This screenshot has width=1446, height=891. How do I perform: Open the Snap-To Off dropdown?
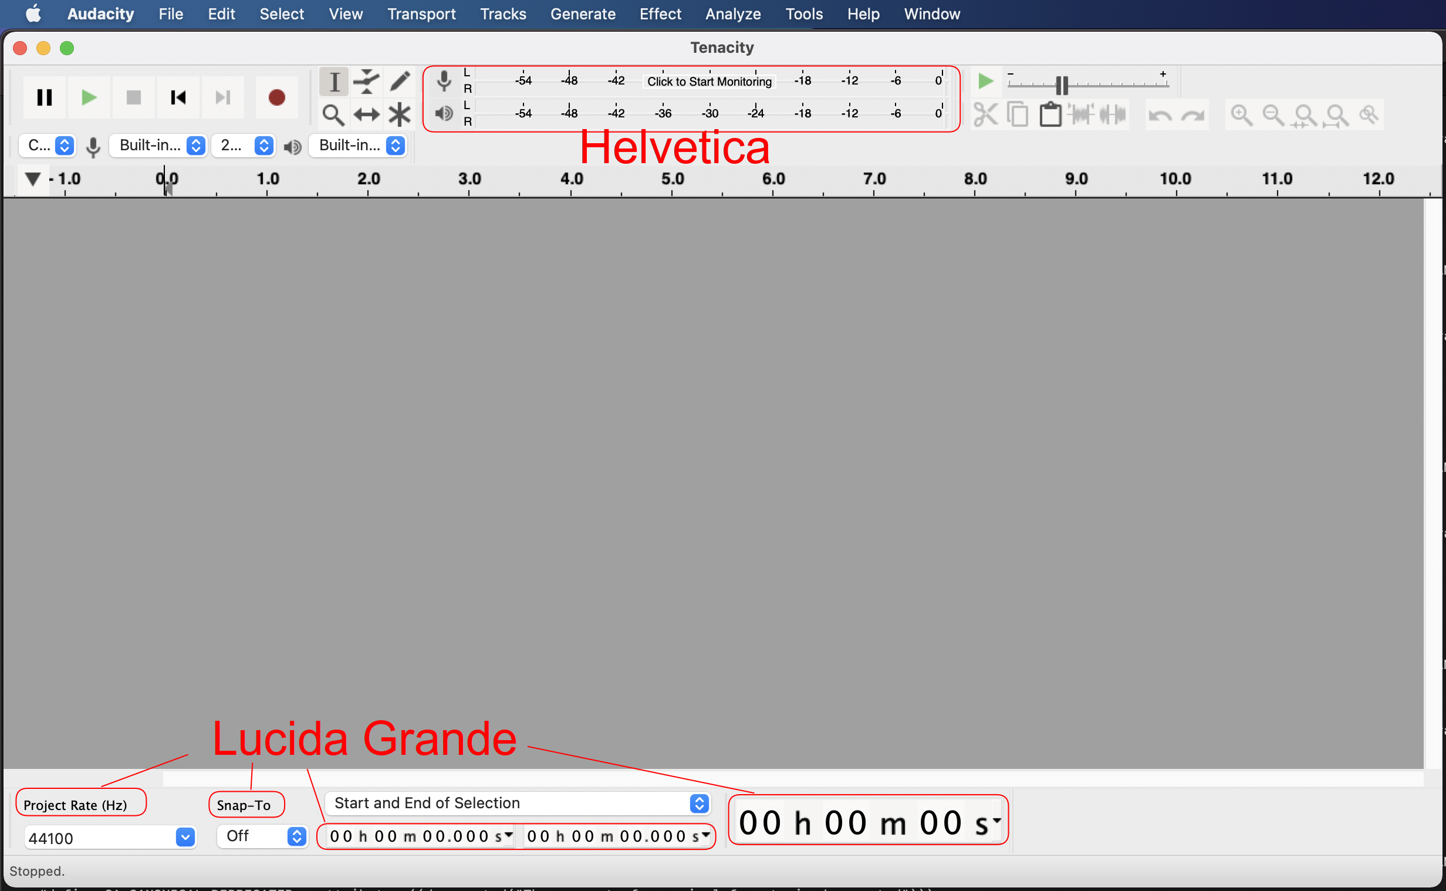point(263,836)
